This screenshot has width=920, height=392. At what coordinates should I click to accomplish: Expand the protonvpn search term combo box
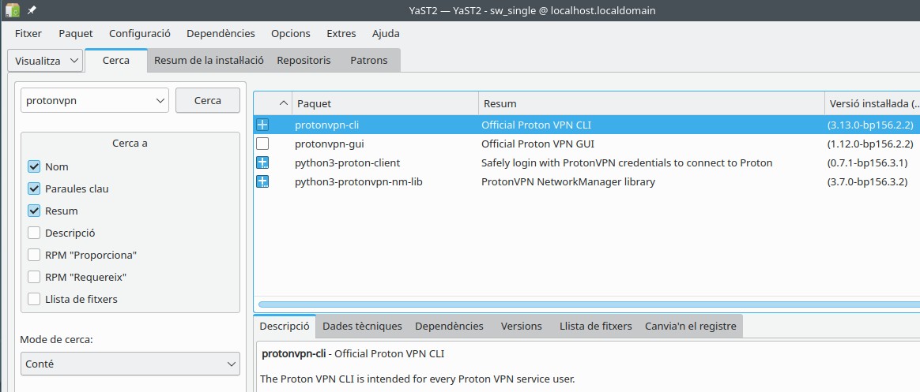160,100
